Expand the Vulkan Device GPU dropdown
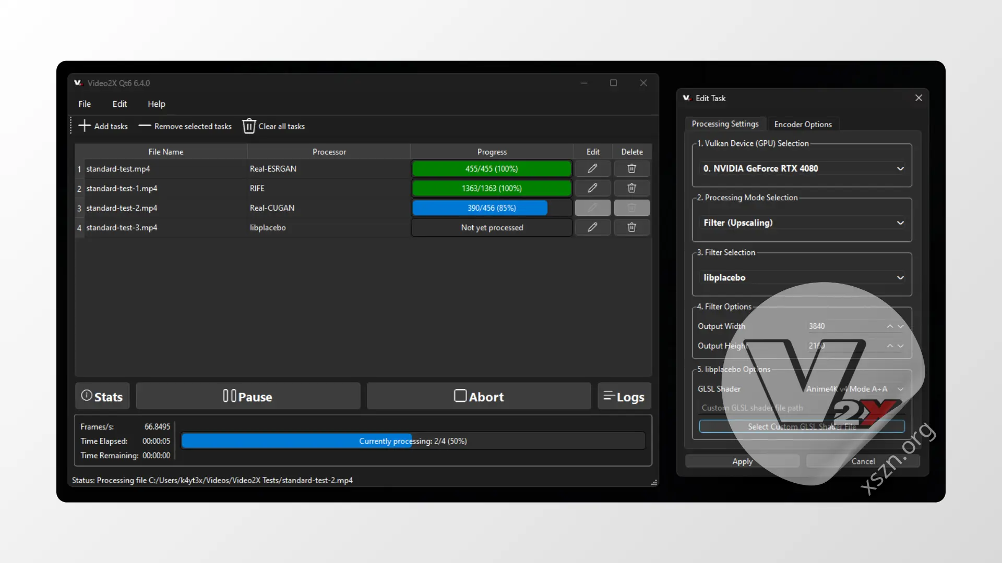The image size is (1002, 563). click(802, 168)
